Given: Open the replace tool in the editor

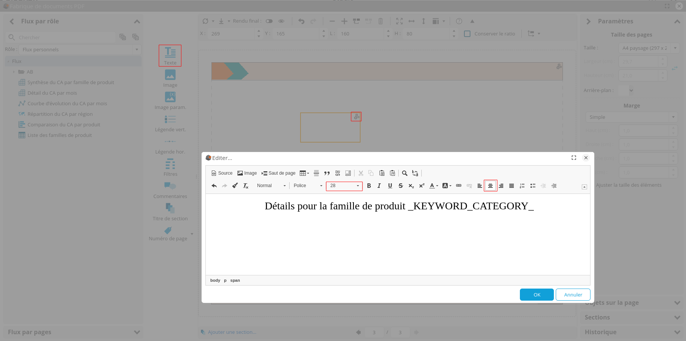Looking at the screenshot, I should pyautogui.click(x=415, y=173).
